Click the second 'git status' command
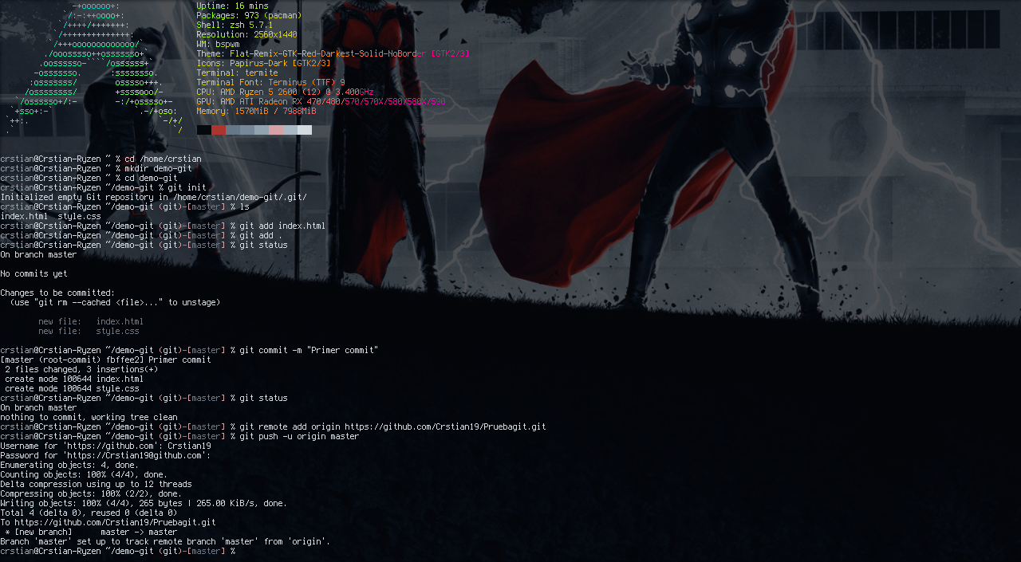This screenshot has height=562, width=1021. click(x=263, y=399)
